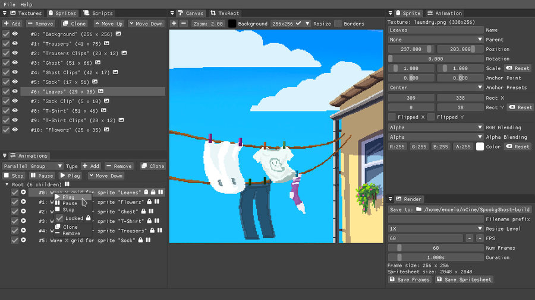This screenshot has height=300, width=535.
Task: Enable the Flipped Y checkbox
Action: [x=431, y=117]
